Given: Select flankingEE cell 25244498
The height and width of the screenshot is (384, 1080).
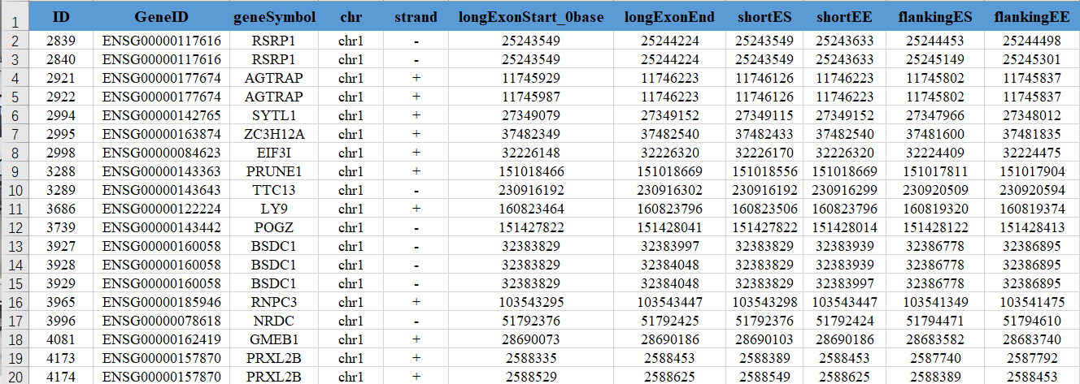Looking at the screenshot, I should coord(1031,41).
